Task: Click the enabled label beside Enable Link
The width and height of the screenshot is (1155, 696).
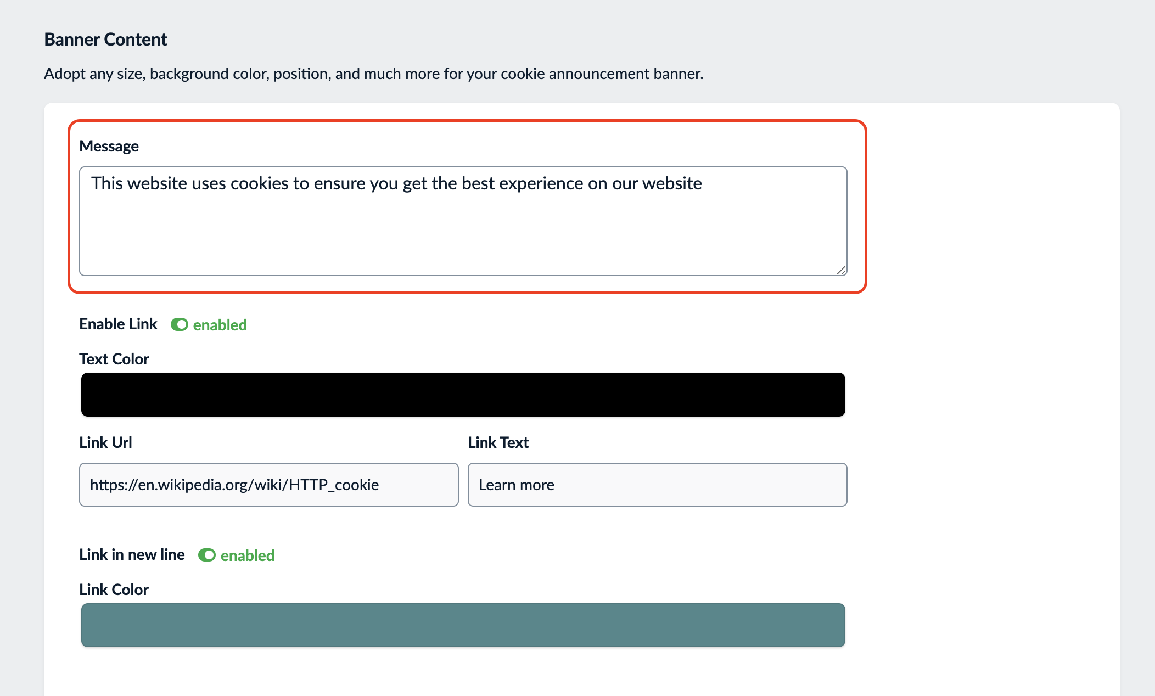Action: [220, 325]
